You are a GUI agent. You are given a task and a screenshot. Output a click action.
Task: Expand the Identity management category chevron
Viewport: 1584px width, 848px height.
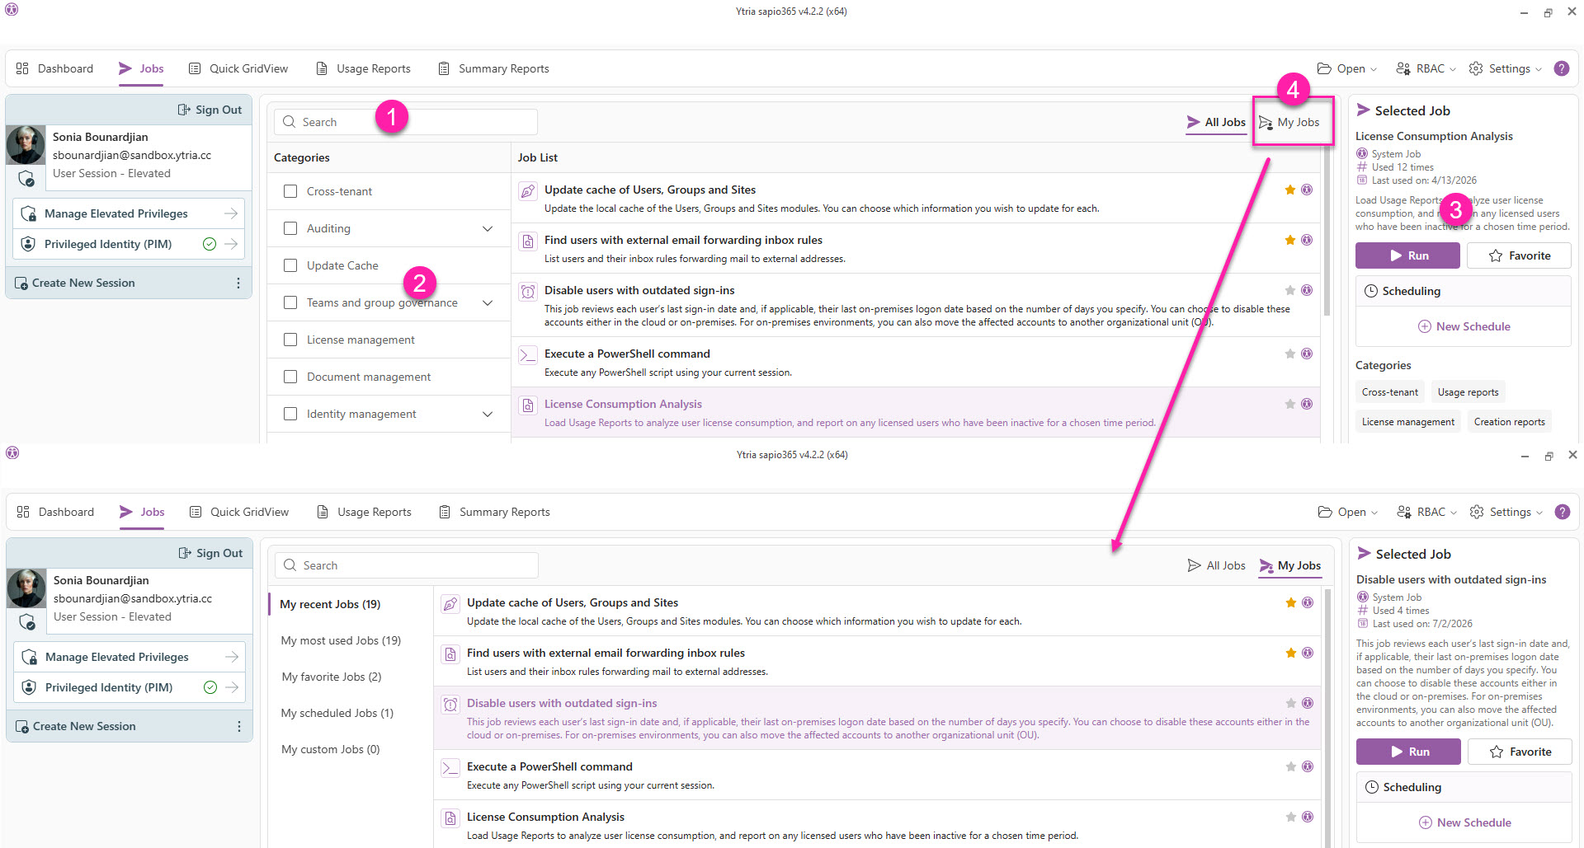click(488, 414)
